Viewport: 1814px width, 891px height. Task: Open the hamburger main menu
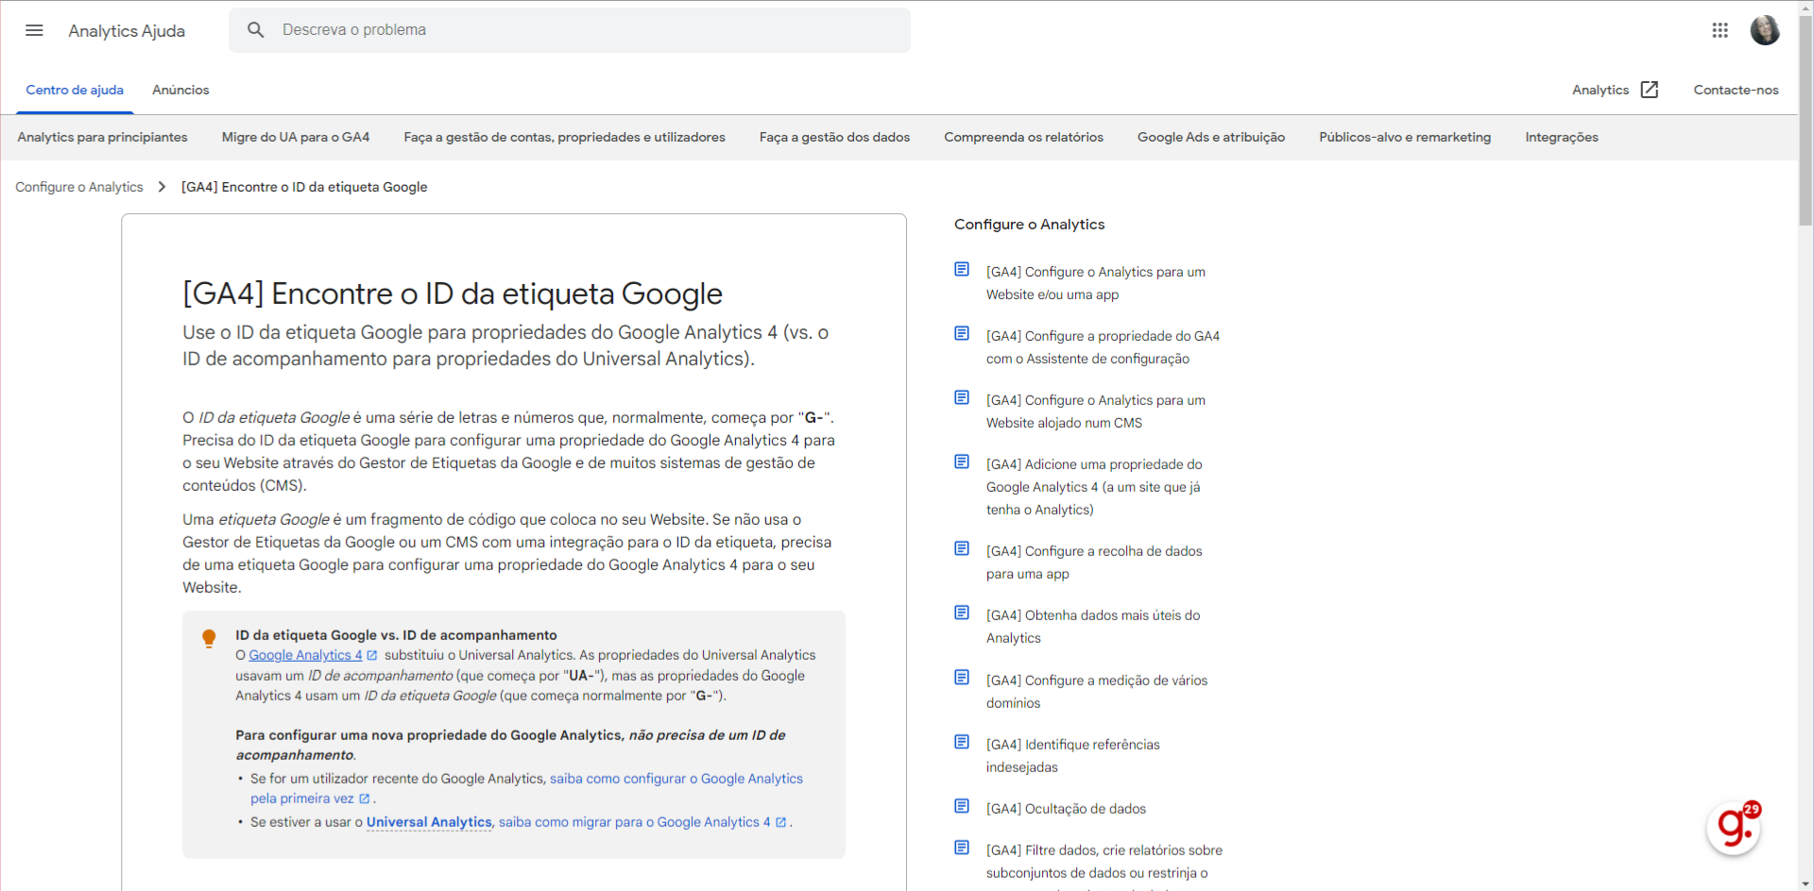(34, 30)
